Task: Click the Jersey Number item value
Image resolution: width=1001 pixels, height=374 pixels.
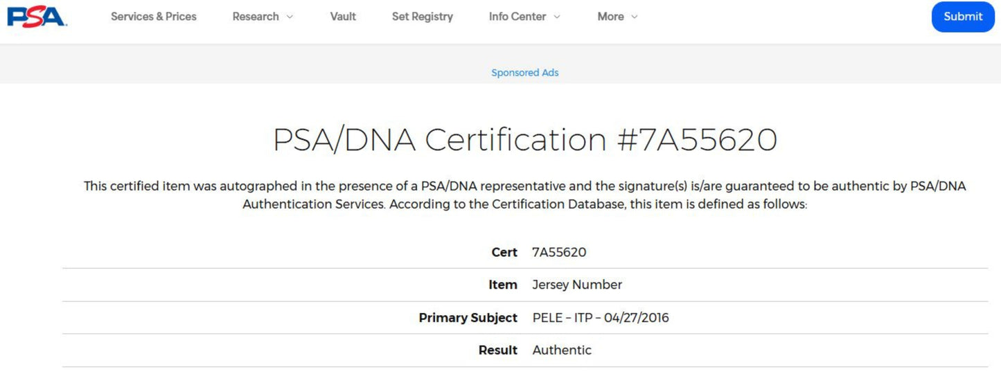Action: [x=577, y=285]
